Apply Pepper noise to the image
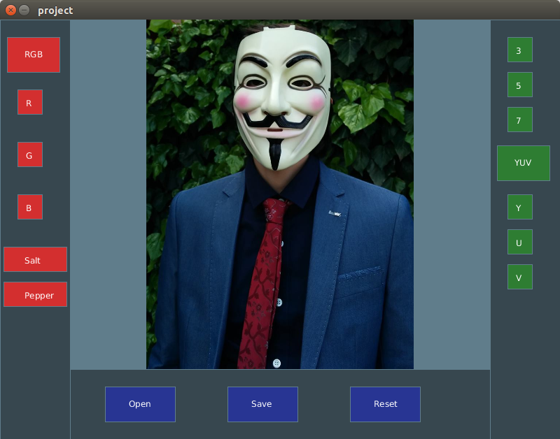This screenshot has width=560, height=439. 36,294
